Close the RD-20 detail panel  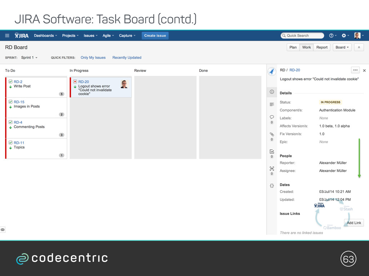(364, 70)
